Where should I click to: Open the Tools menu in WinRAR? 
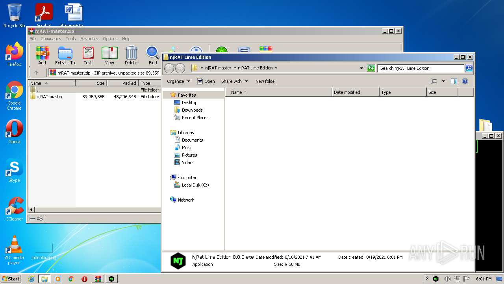[71, 39]
